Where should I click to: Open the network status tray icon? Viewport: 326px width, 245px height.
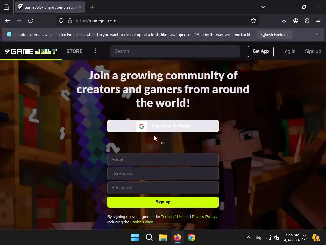pos(268,237)
